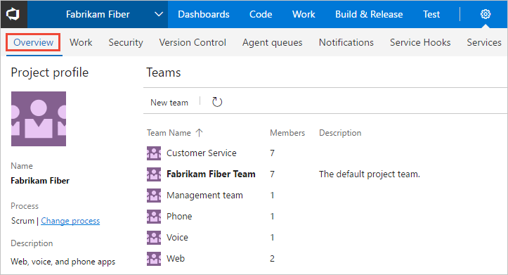Image resolution: width=508 pixels, height=275 pixels.
Task: Open the Voice team
Action: tap(177, 238)
